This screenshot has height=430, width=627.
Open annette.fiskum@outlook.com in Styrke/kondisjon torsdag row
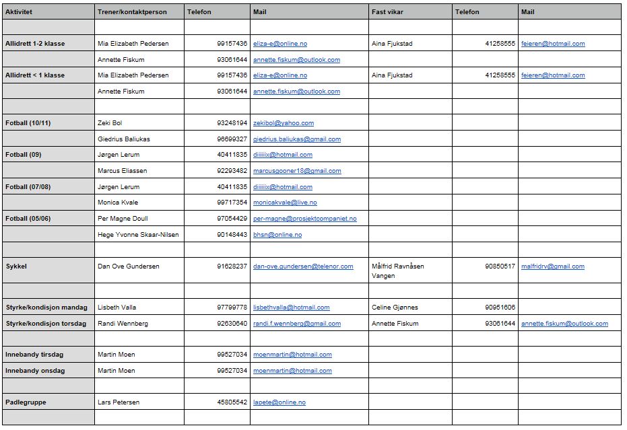pyautogui.click(x=564, y=323)
